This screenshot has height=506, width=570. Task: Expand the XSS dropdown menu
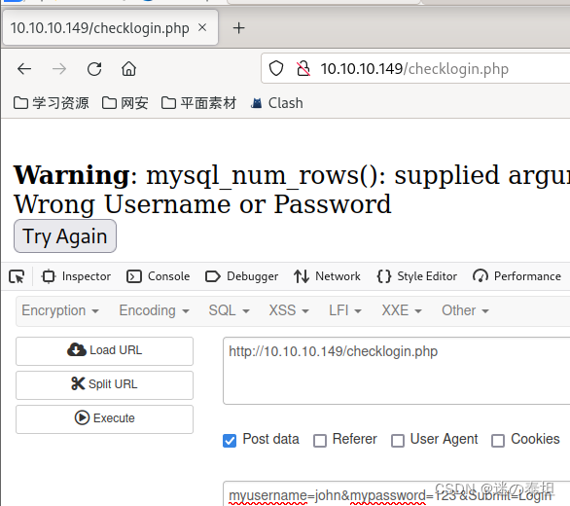tap(289, 310)
